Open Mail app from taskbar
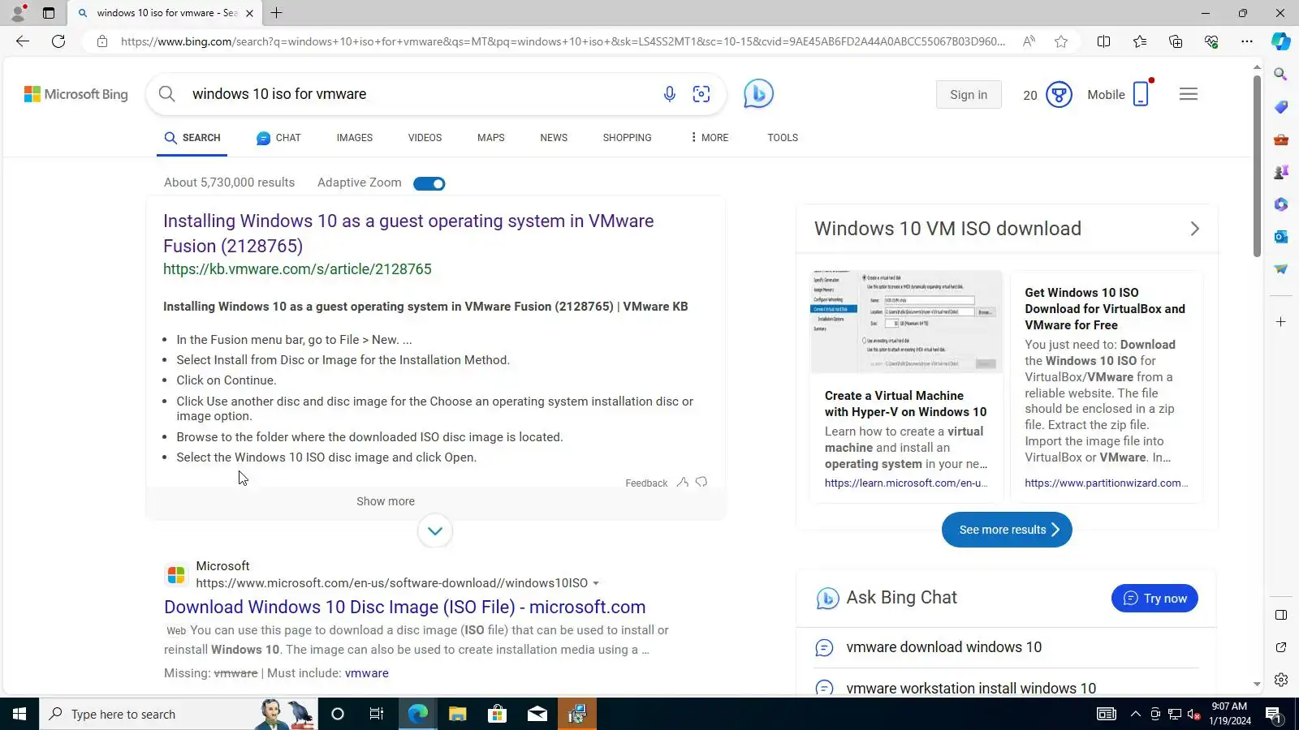Viewport: 1299px width, 730px height. pyautogui.click(x=537, y=714)
